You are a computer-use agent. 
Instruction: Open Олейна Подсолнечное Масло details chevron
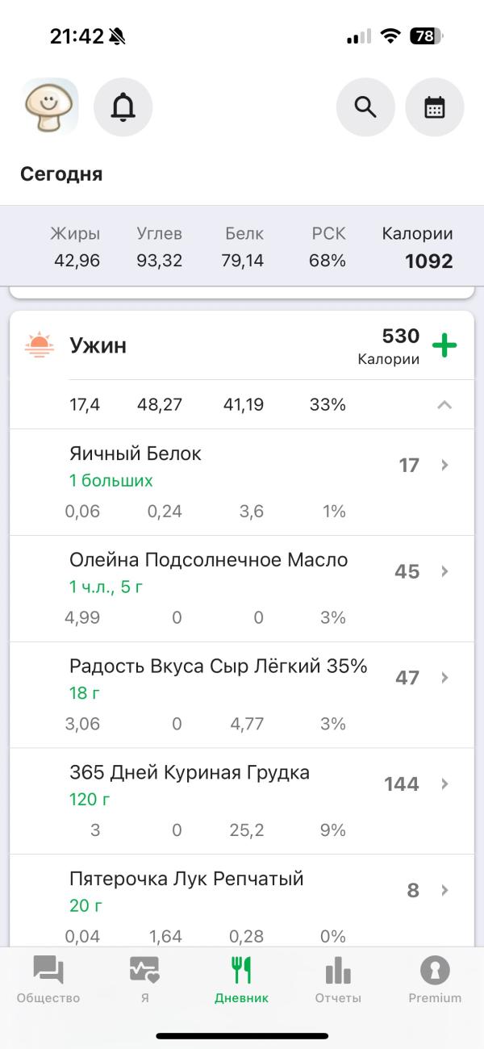[444, 571]
